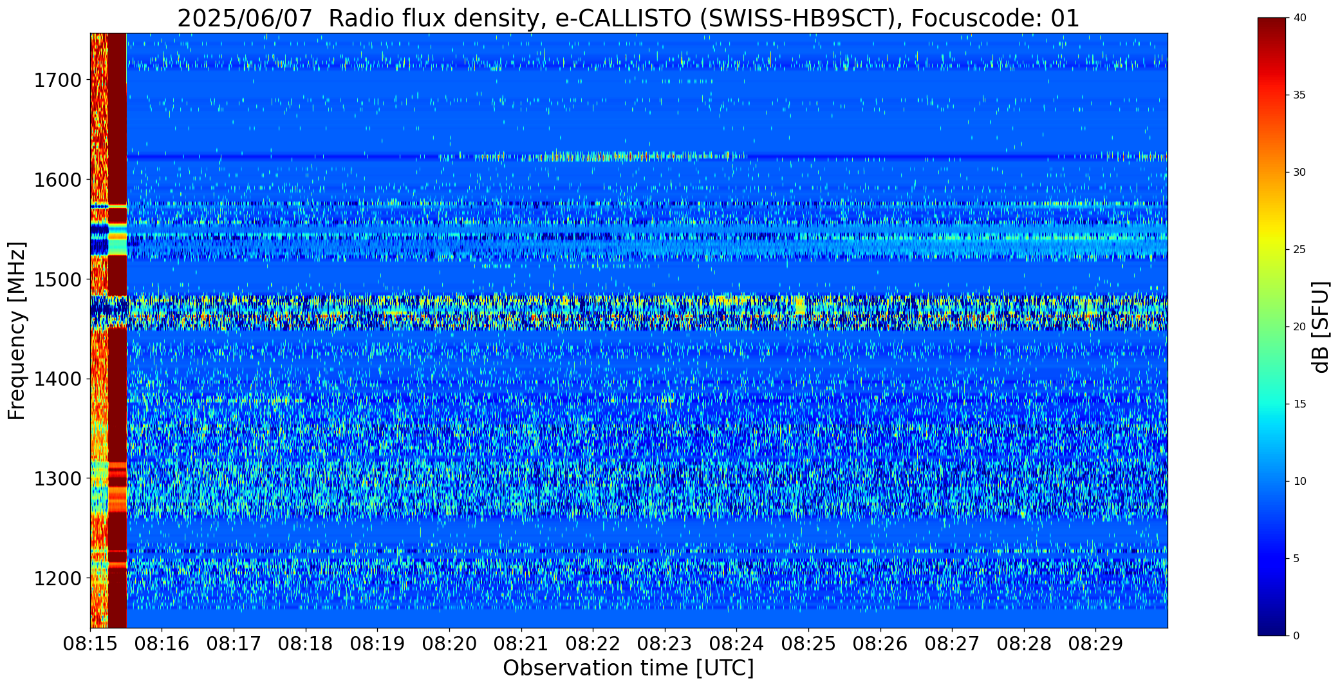Click the 1600 frequency tick label
The height and width of the screenshot is (687, 1340).
pos(58,180)
